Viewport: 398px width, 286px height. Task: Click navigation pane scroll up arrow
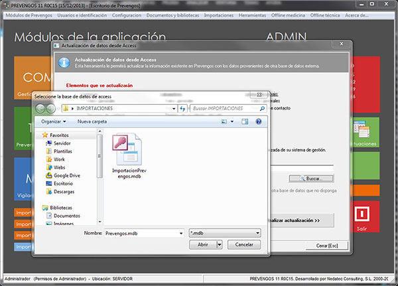pyautogui.click(x=99, y=131)
